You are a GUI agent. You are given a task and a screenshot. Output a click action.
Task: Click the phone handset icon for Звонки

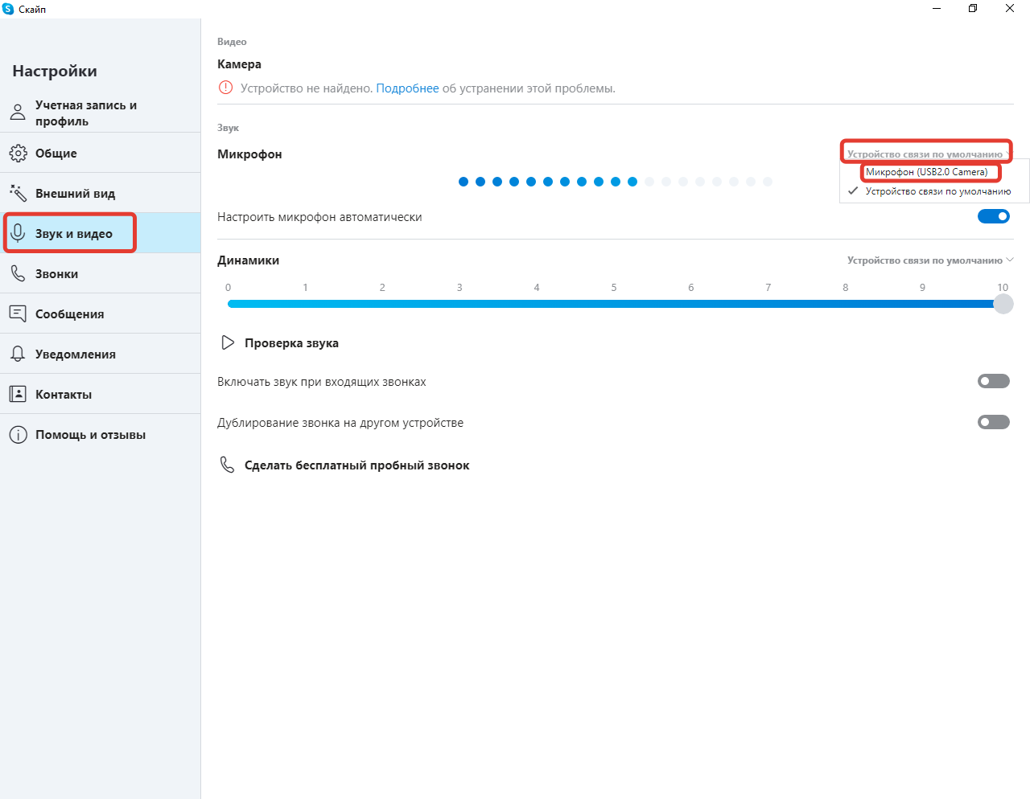(x=18, y=273)
